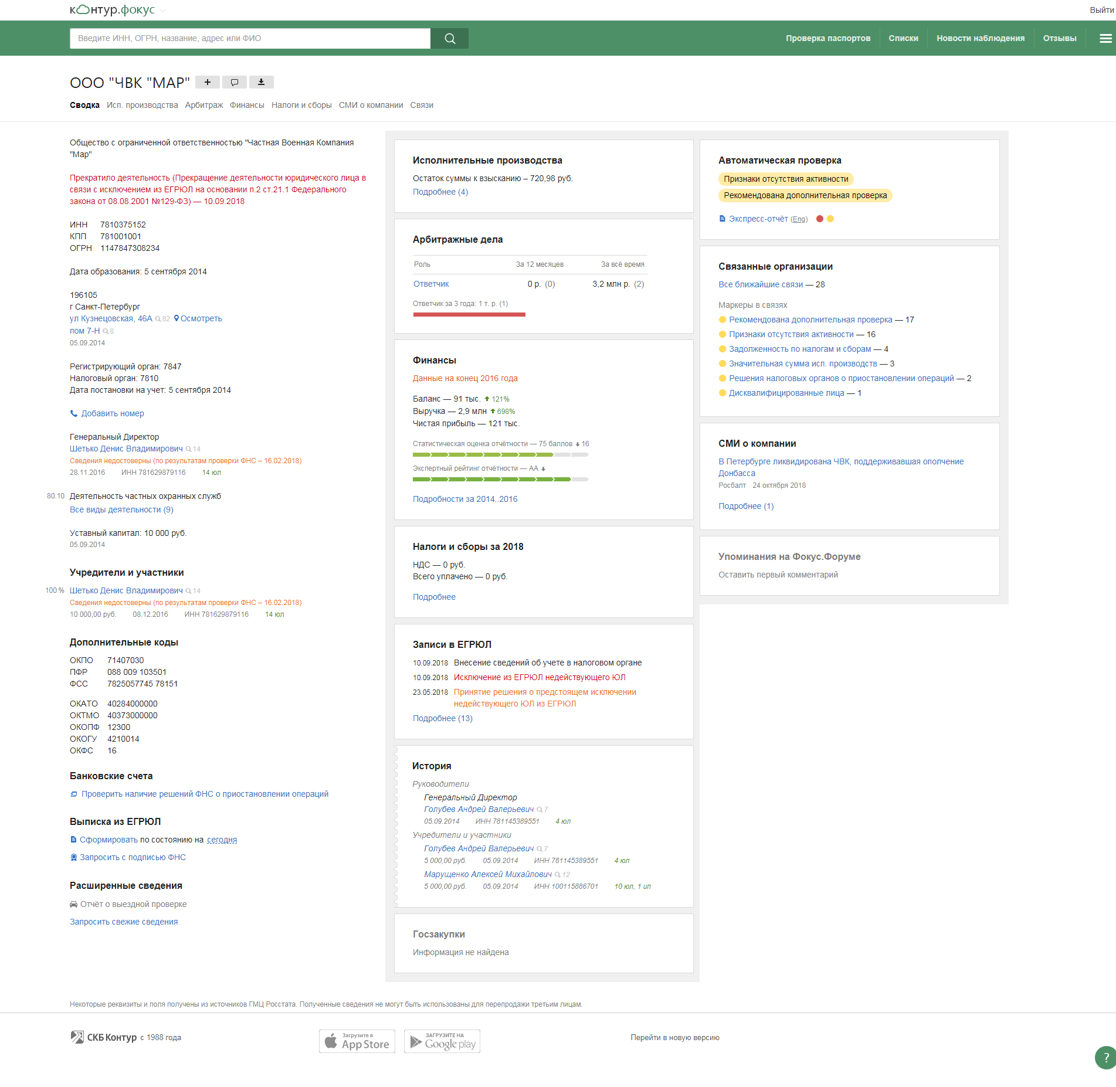Switch to the Налоги и сборы tab
This screenshot has height=1087, width=1116.
tap(301, 105)
